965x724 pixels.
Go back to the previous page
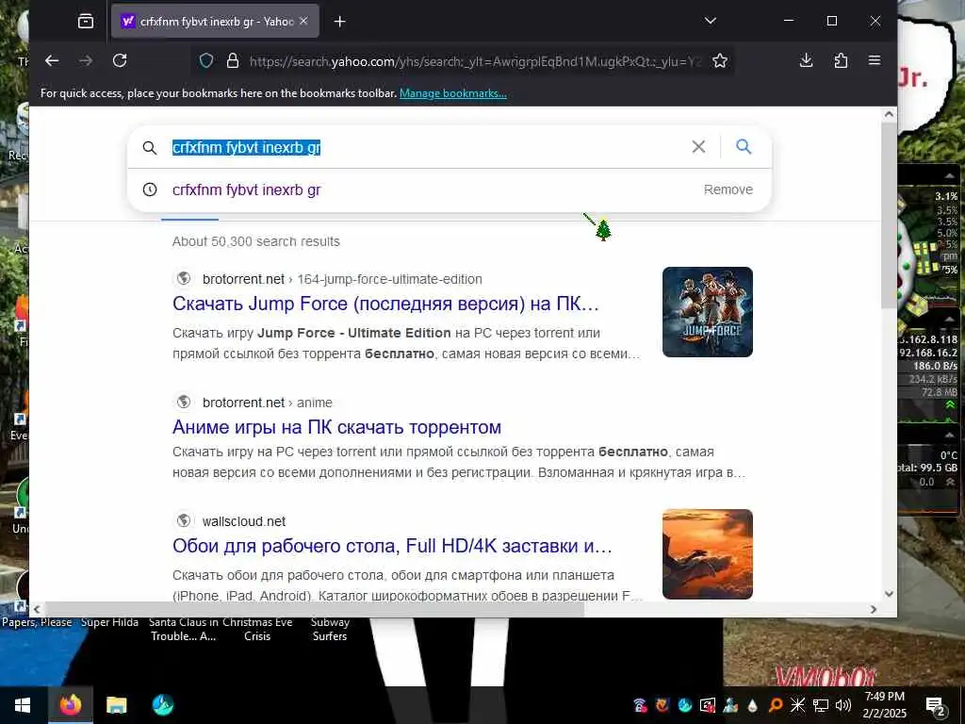(53, 60)
